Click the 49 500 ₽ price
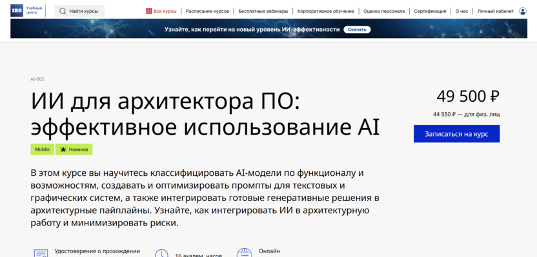Image resolution: width=537 pixels, height=257 pixels. (x=468, y=97)
